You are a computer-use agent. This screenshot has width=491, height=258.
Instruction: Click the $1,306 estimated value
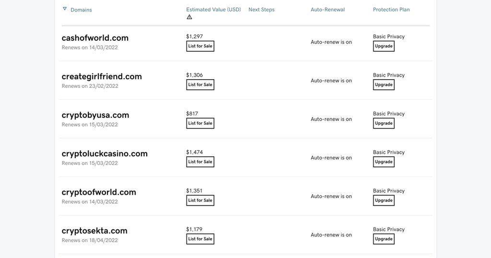pos(195,75)
